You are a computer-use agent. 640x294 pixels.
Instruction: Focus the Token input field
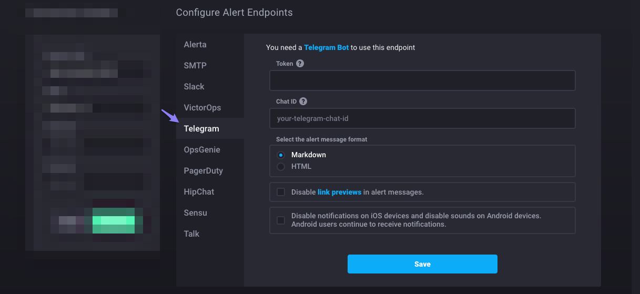tap(422, 81)
